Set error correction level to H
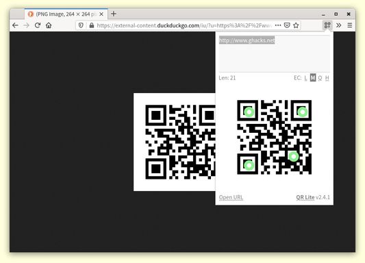The height and width of the screenshot is (263, 365). (x=327, y=78)
